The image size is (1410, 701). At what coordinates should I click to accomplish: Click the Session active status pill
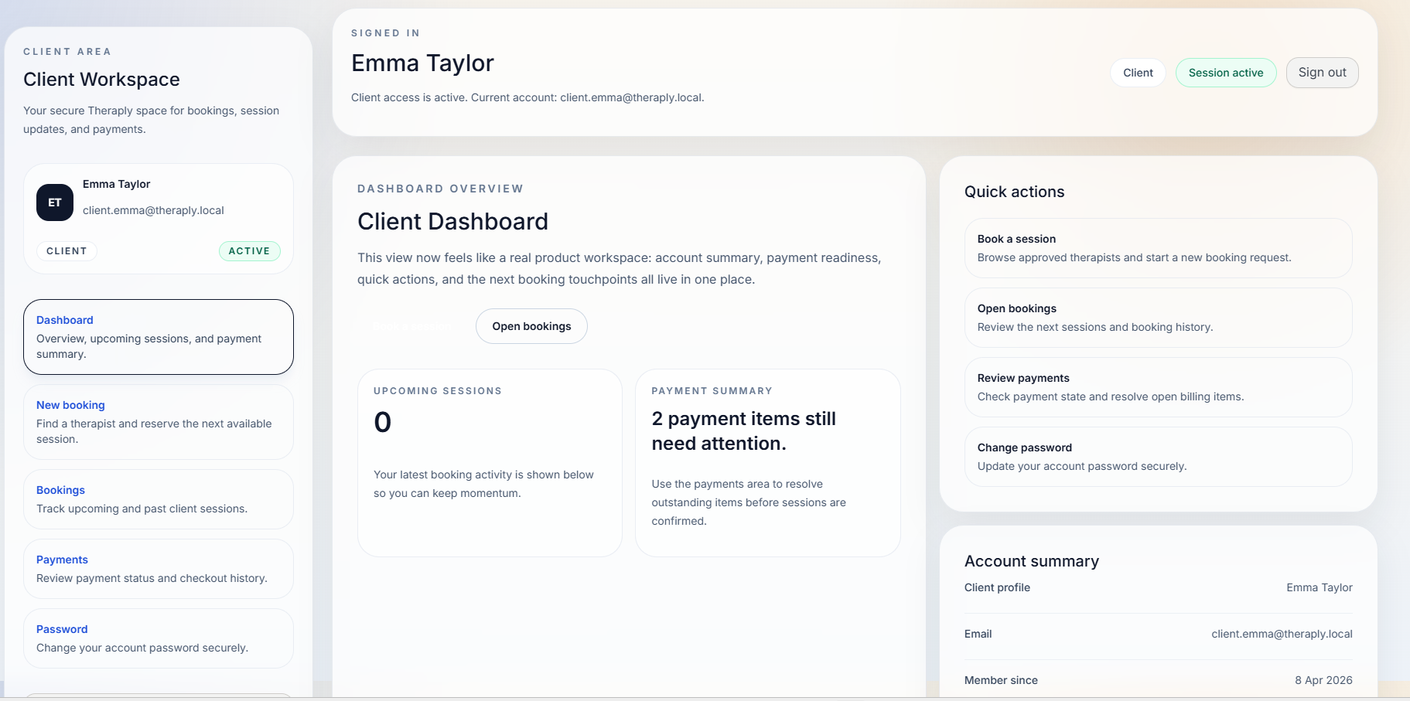[x=1226, y=73]
